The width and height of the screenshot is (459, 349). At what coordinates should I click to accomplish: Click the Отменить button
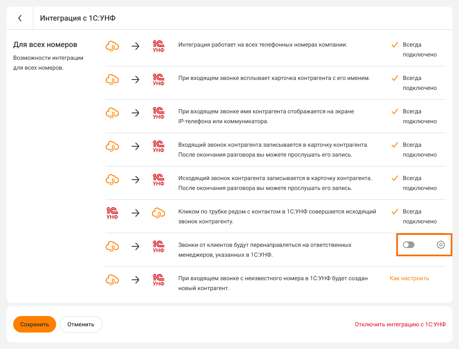click(81, 324)
